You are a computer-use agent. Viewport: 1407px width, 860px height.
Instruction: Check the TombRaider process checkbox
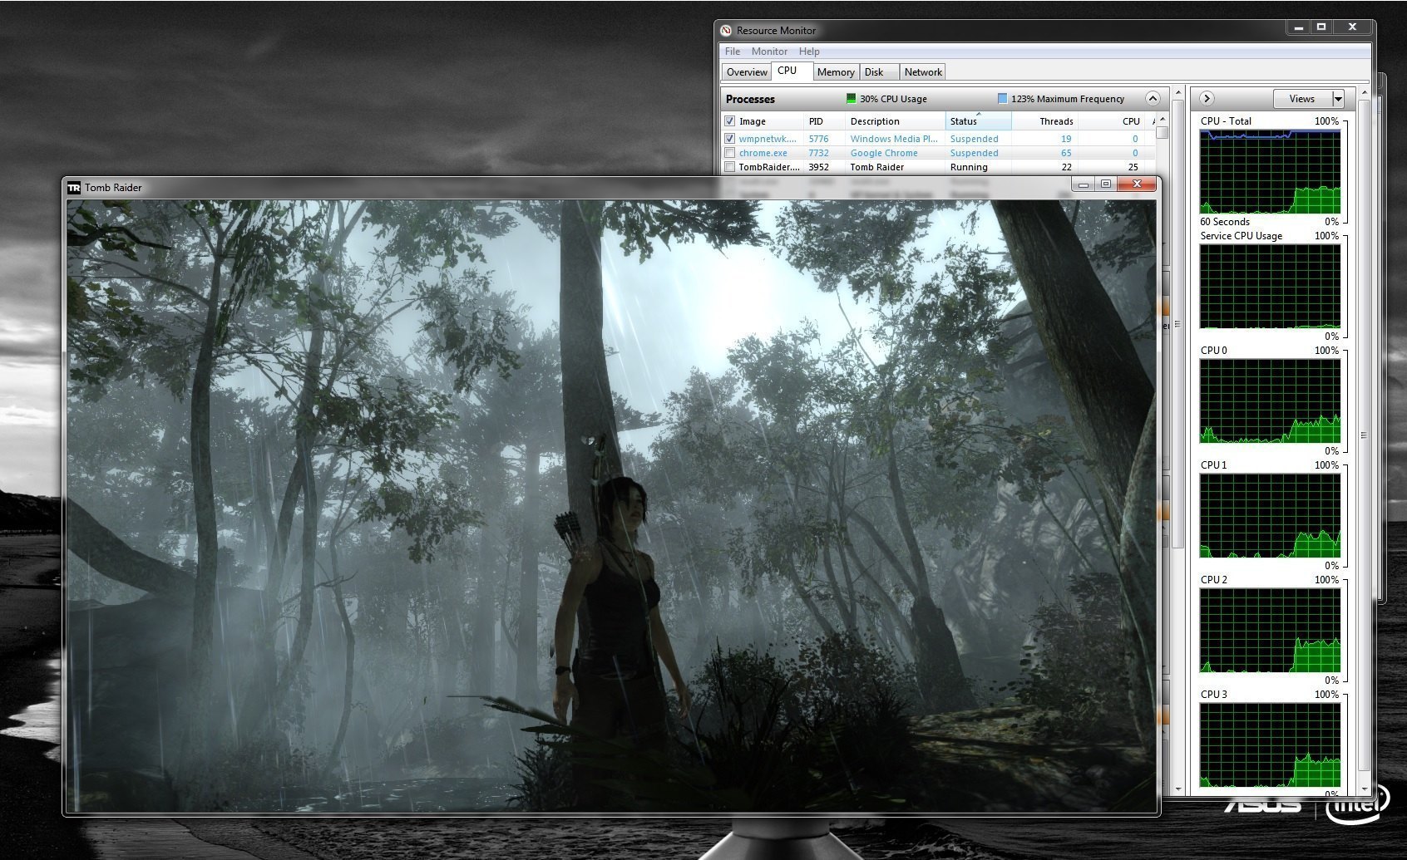coord(730,167)
